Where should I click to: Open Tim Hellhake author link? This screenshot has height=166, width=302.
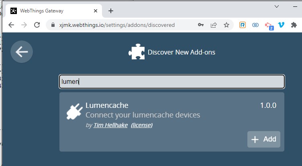tap(110, 125)
